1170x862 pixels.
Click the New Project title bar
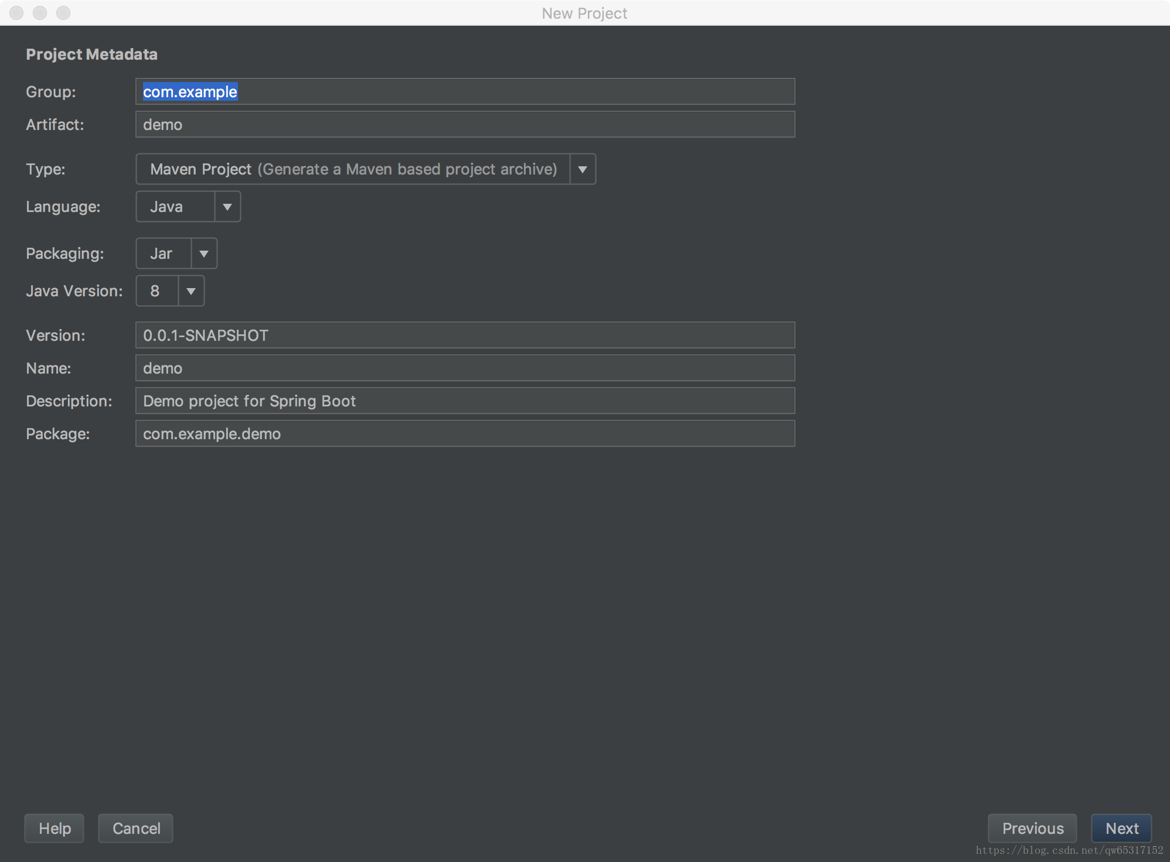coord(584,13)
